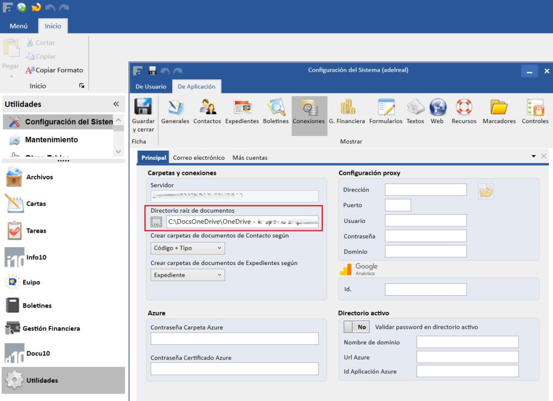This screenshot has height=401, width=553.
Task: Click browse button for Directorio raíz
Action: click(157, 221)
